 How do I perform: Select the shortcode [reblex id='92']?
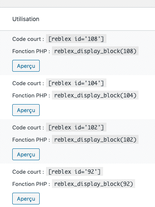tap(74, 172)
